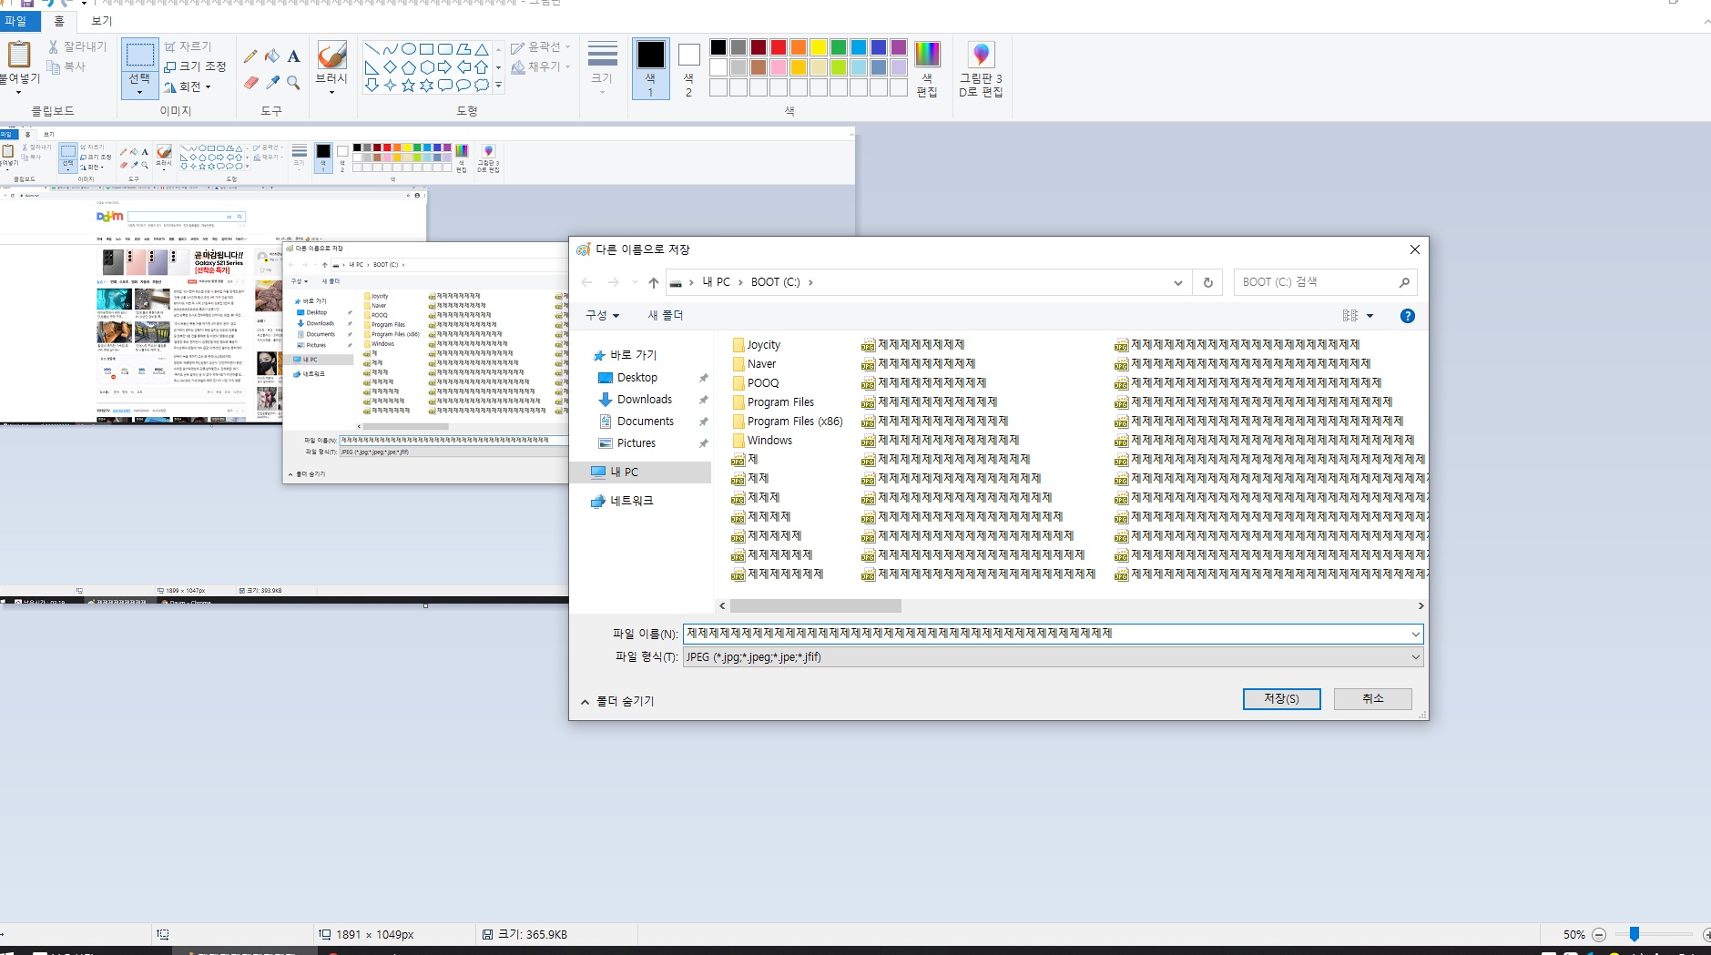
Task: Select 바로 가기 in the navigation pane
Action: pos(633,355)
